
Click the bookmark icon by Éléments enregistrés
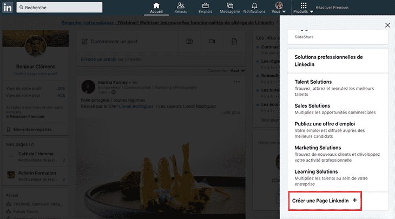[9, 129]
